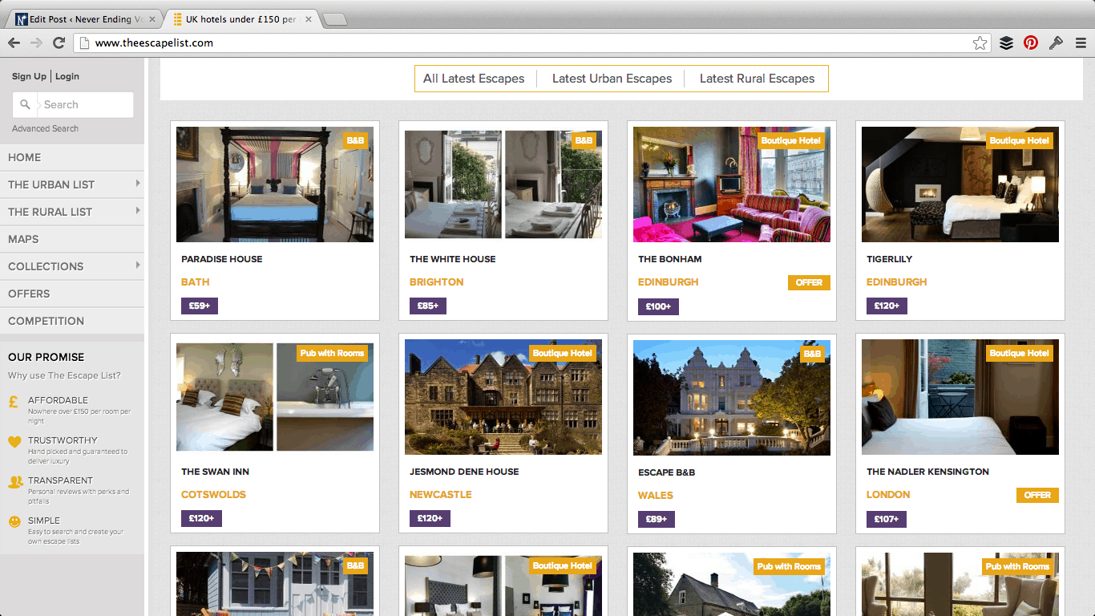Click the browser forward arrow
The image size is (1095, 616).
[x=36, y=43]
